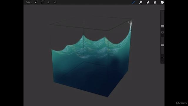Click the brush size slider handle
The height and width of the screenshot is (106, 188).
point(162,26)
